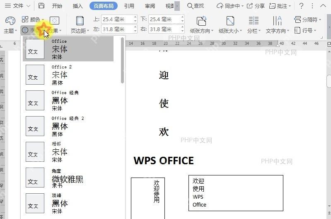Select the Office 宋体 font theme
This screenshot has height=219, width=331.
[x=68, y=49]
